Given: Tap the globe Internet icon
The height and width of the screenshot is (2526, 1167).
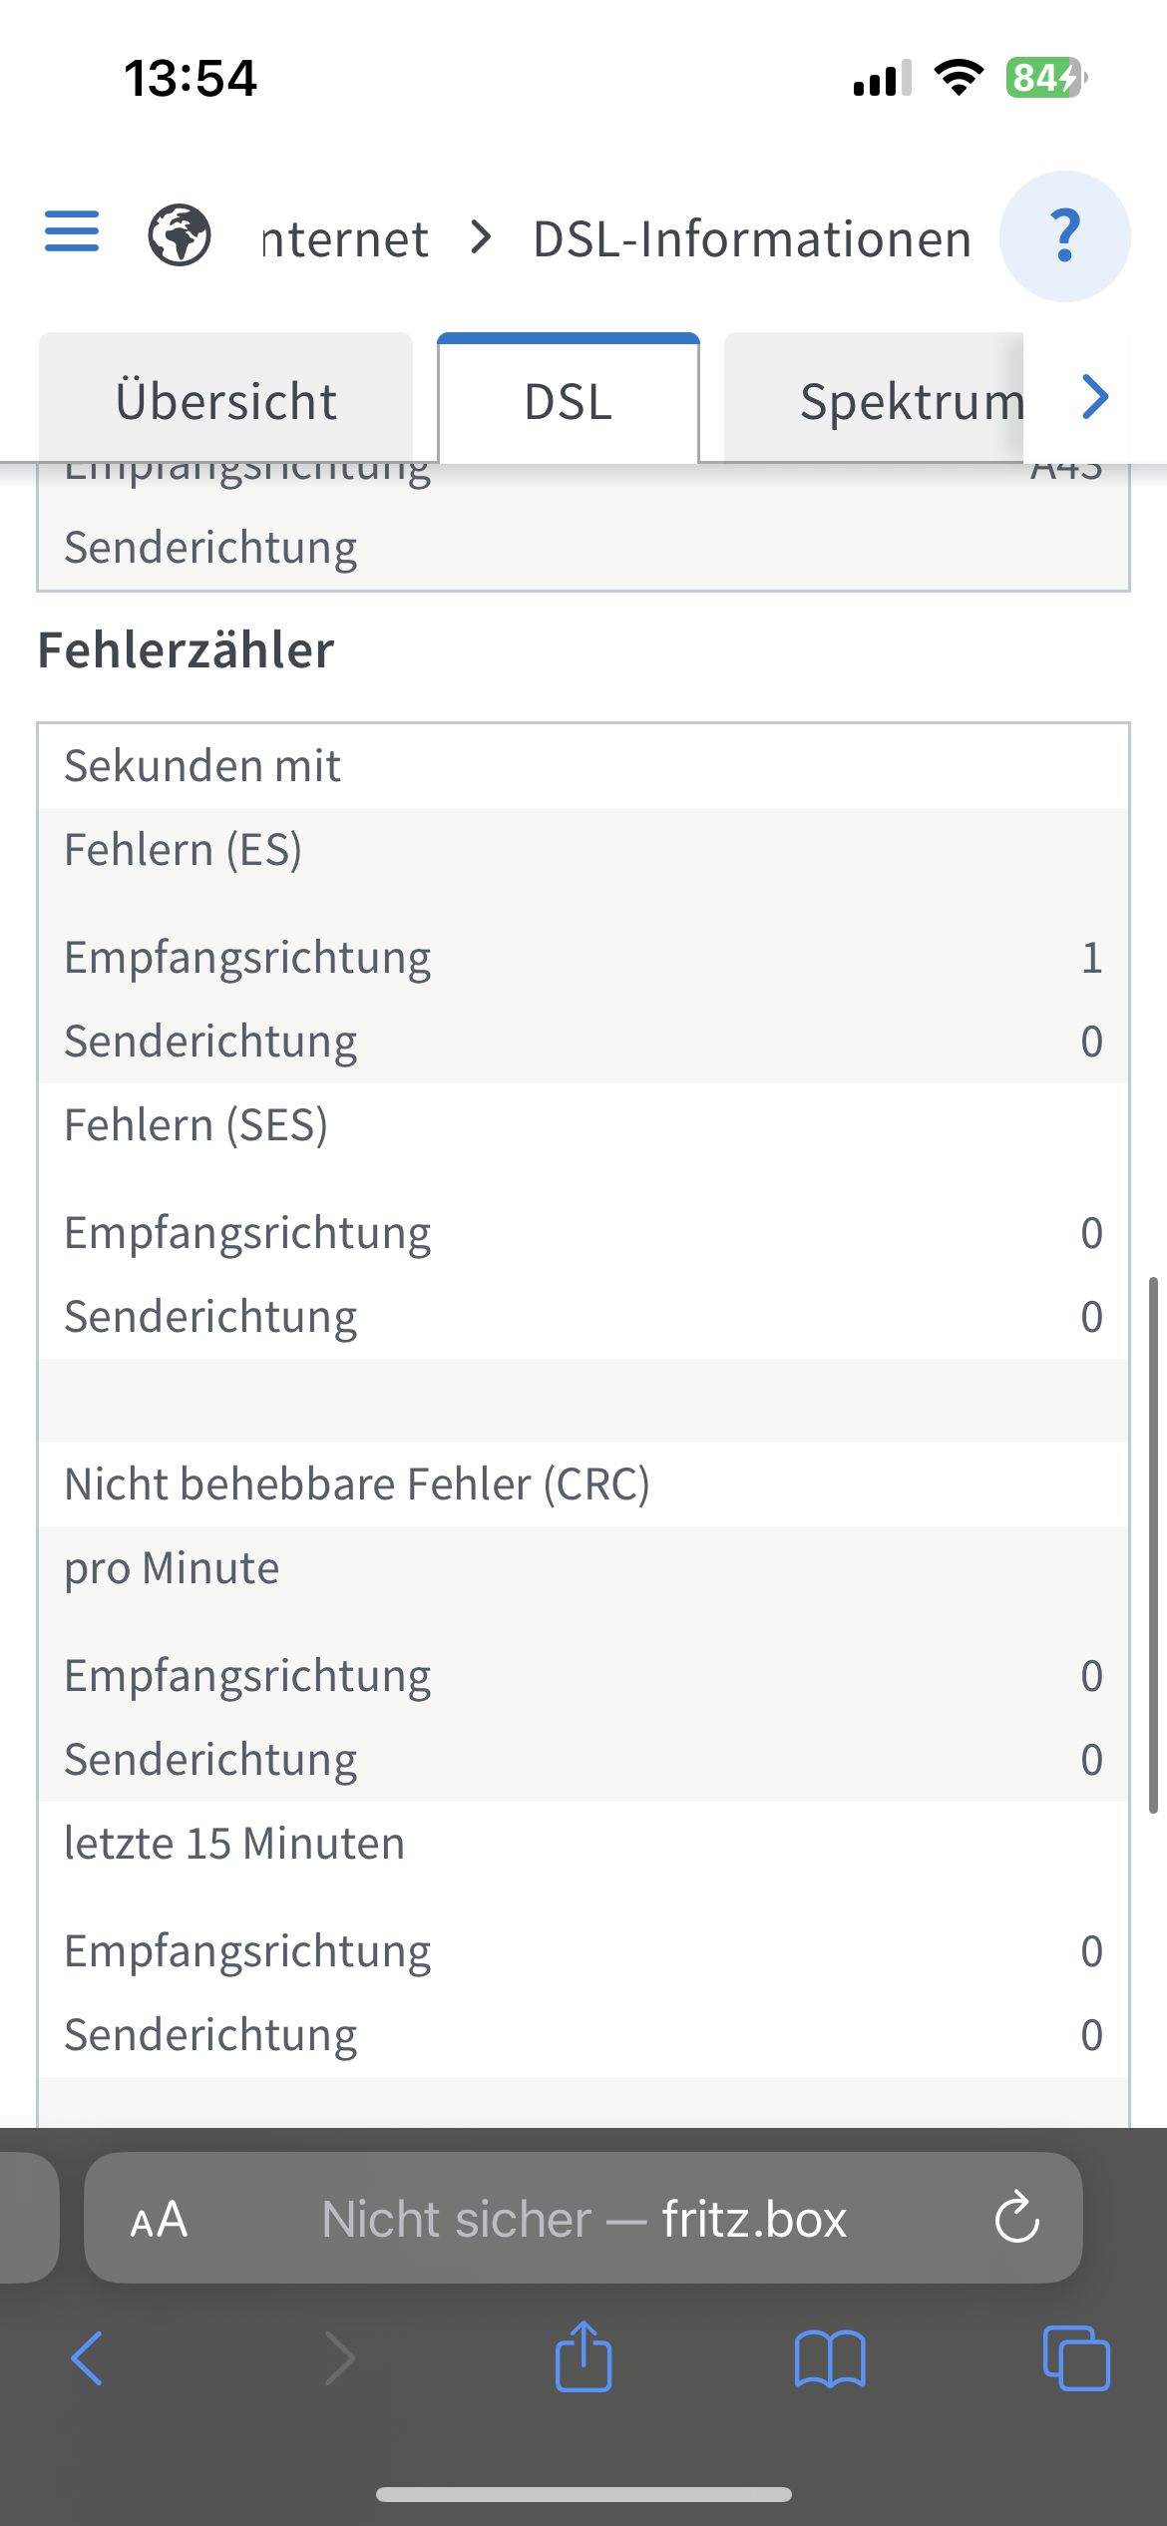Looking at the screenshot, I should pos(180,235).
